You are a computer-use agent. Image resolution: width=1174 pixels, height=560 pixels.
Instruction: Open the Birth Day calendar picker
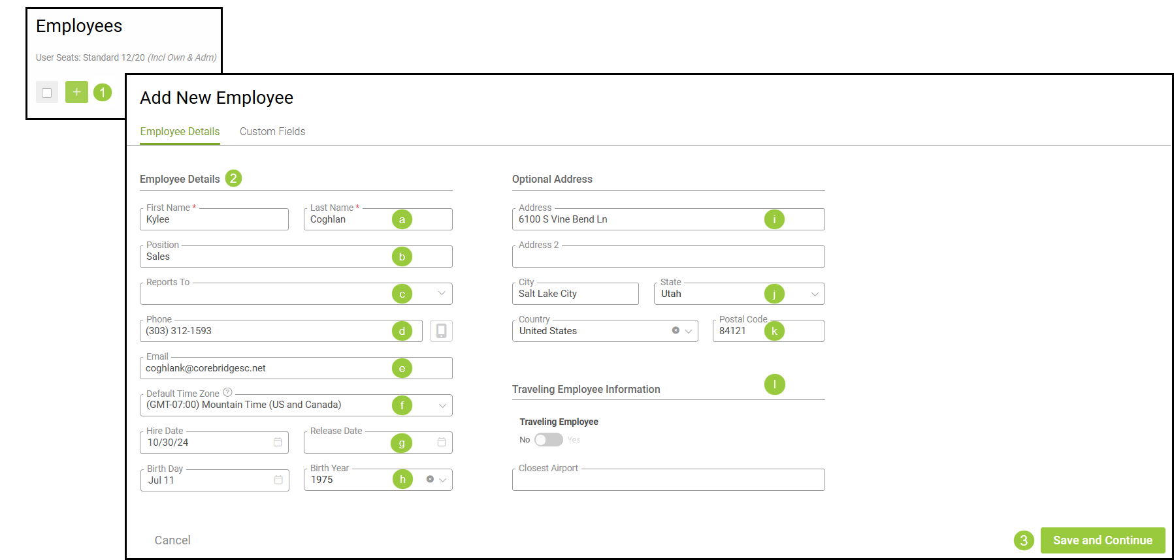click(x=278, y=480)
